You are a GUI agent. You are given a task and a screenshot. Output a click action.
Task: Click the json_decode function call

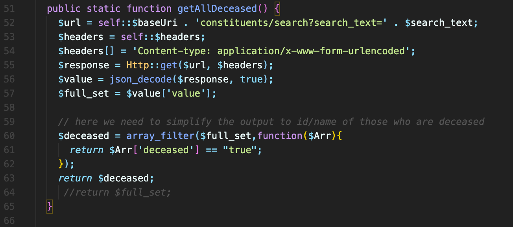[140, 79]
